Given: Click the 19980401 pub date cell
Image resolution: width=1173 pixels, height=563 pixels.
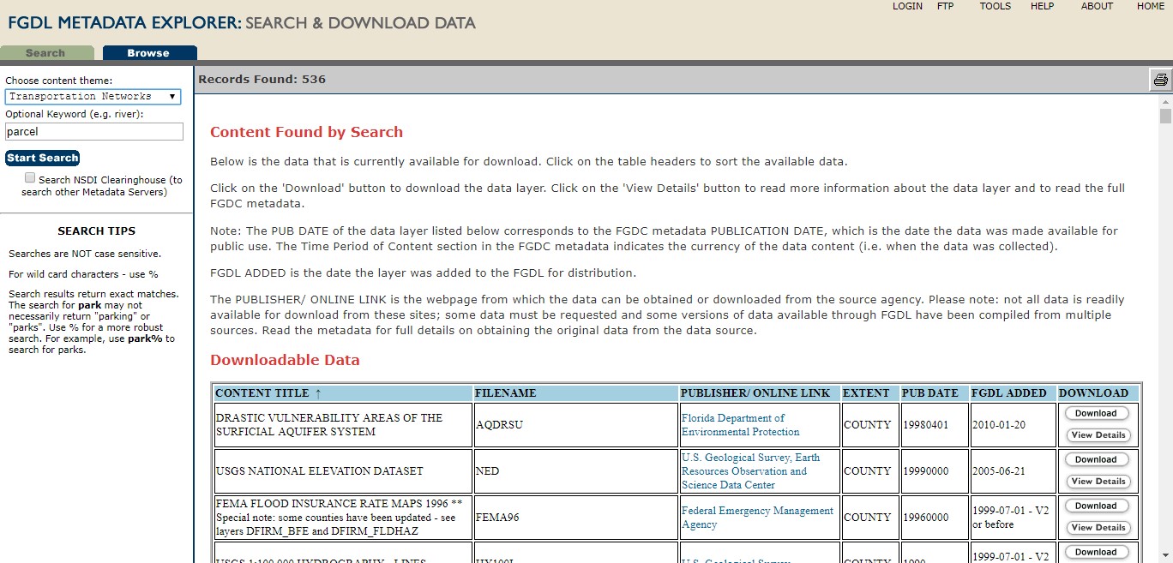Looking at the screenshot, I should click(934, 425).
